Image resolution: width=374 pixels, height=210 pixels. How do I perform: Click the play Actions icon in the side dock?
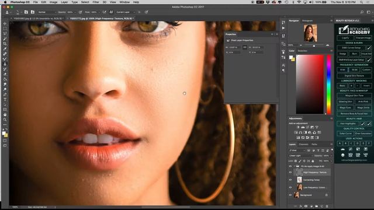coord(283,28)
